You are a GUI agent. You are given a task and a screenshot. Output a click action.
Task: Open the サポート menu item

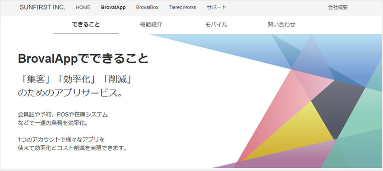click(x=217, y=8)
